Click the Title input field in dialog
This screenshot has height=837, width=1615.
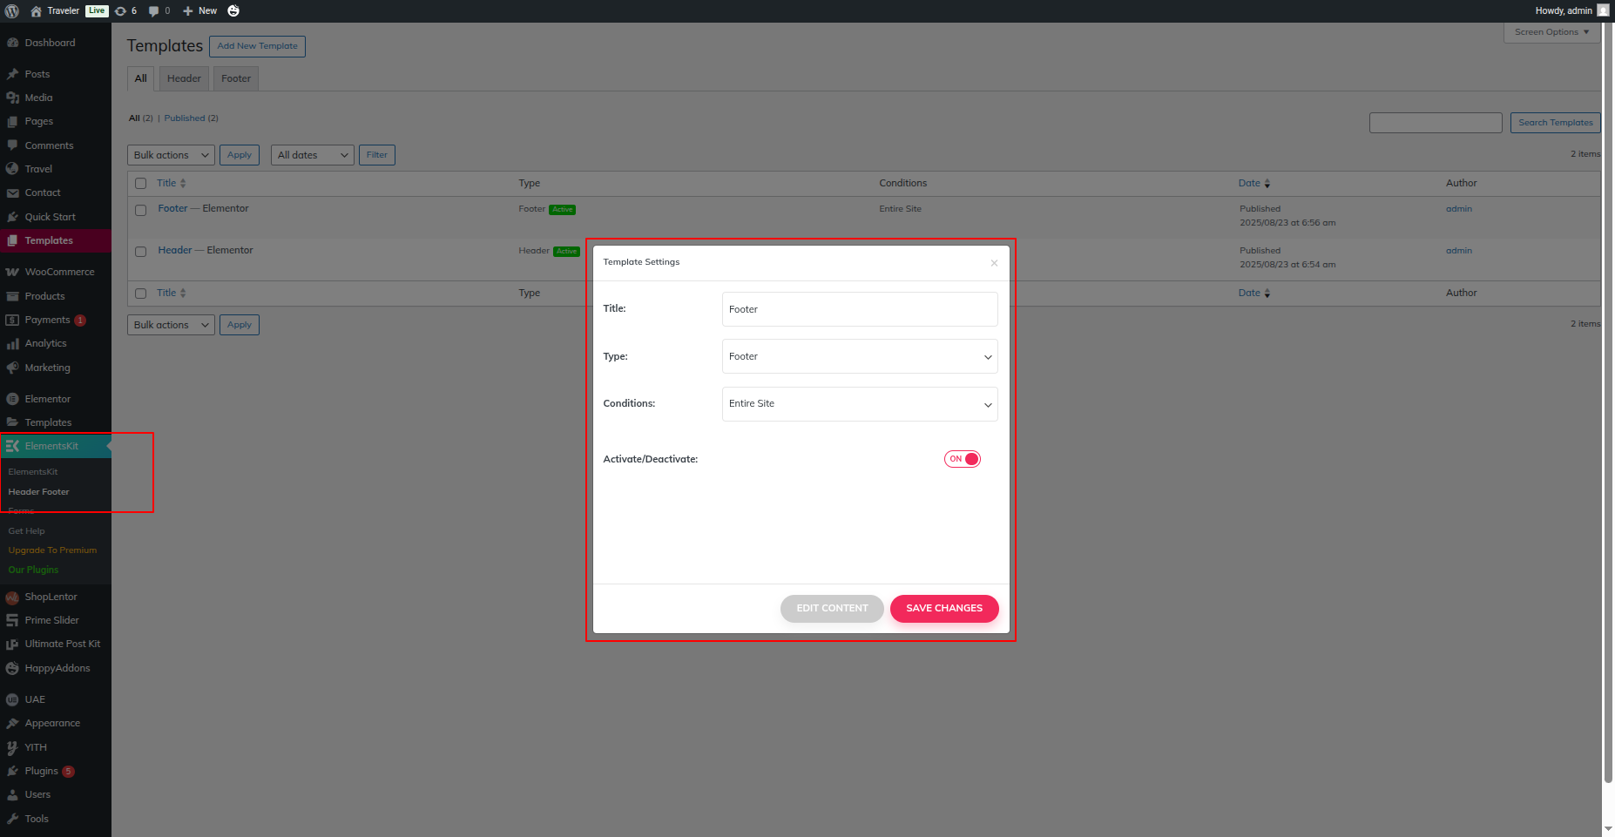coord(859,309)
